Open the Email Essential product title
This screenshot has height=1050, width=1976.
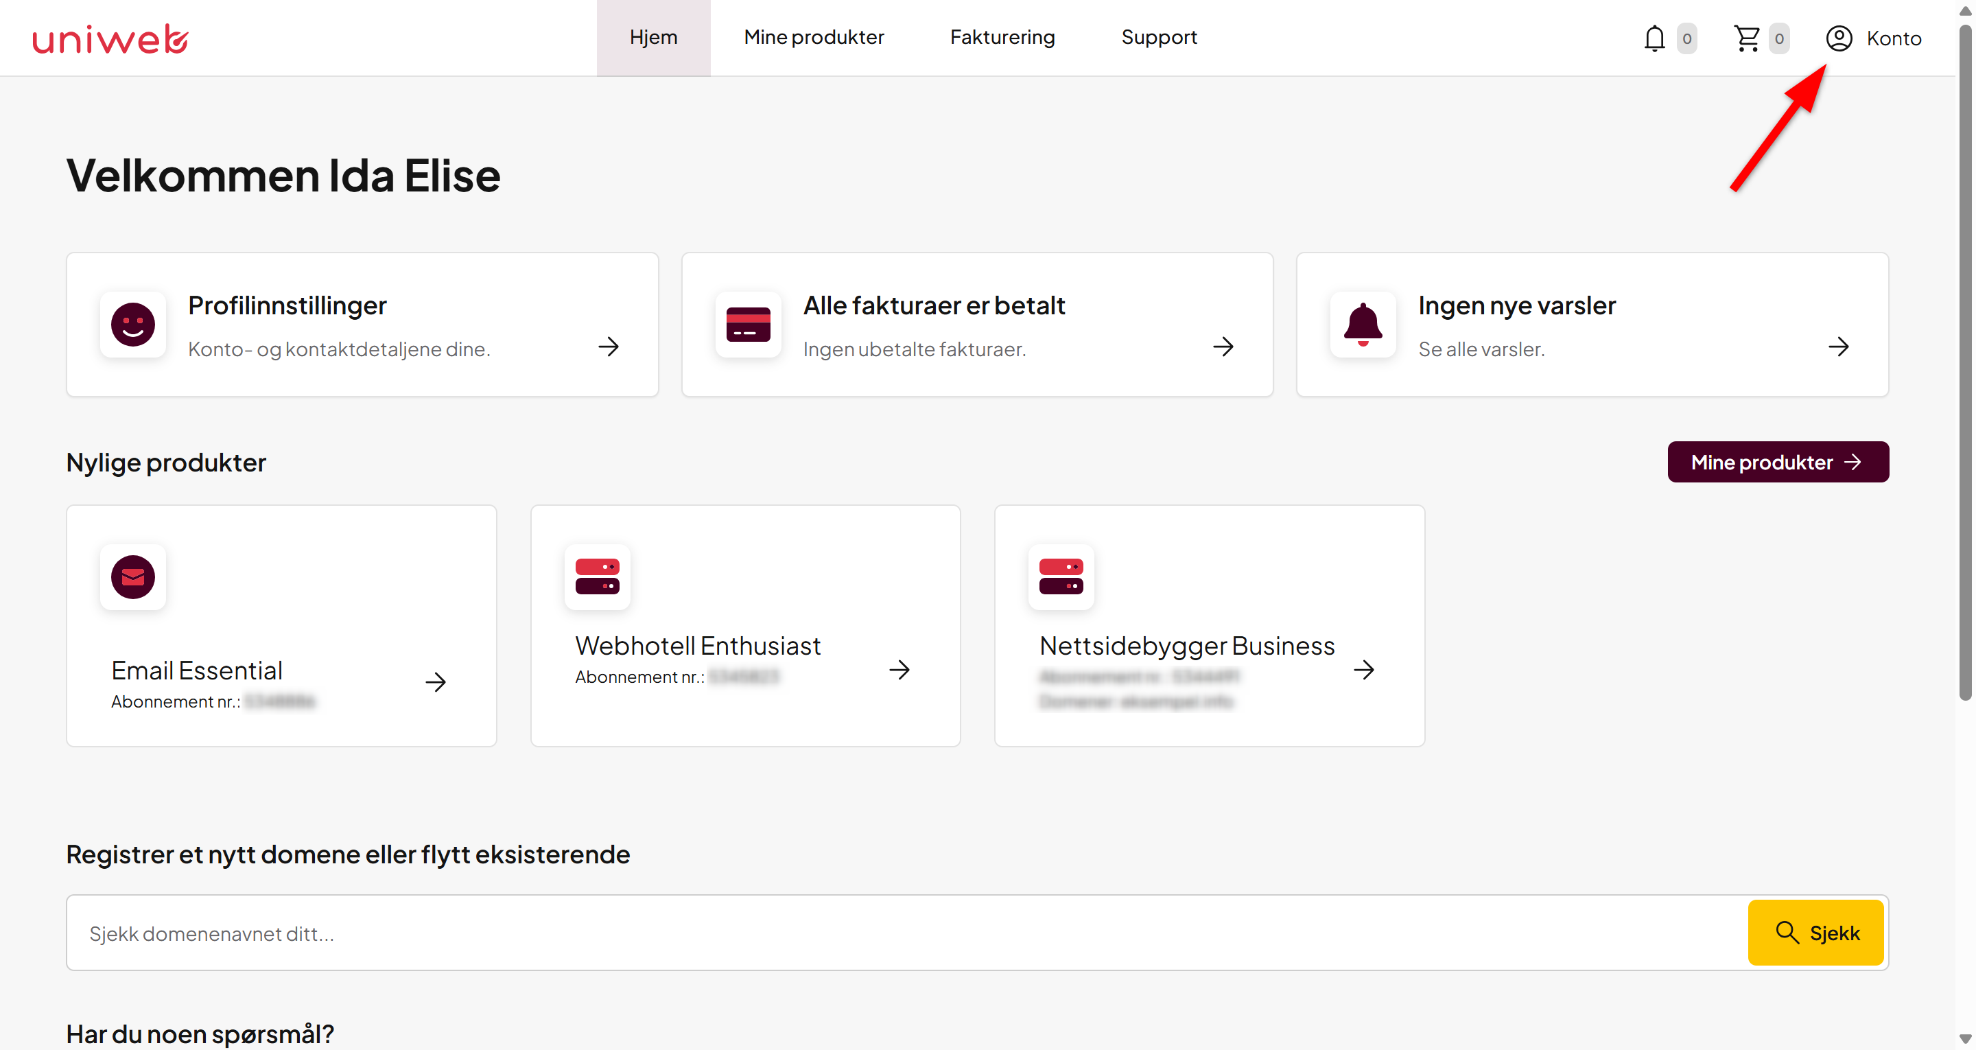(x=197, y=671)
